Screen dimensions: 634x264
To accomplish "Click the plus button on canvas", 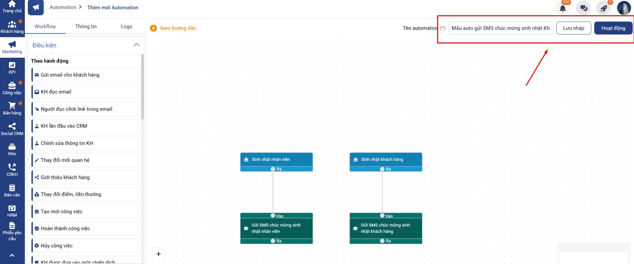I will pyautogui.click(x=158, y=254).
